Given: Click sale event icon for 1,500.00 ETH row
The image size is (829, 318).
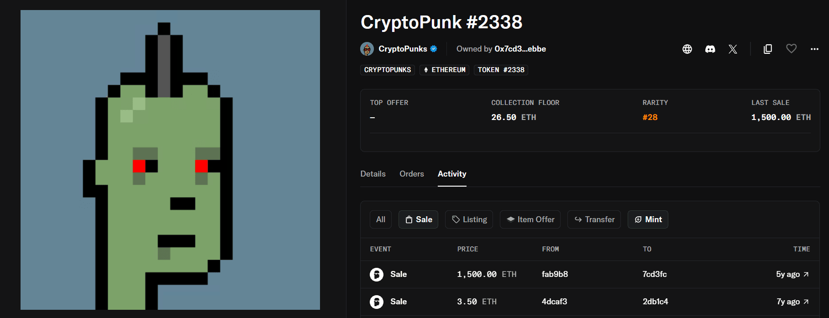Looking at the screenshot, I should coord(377,274).
